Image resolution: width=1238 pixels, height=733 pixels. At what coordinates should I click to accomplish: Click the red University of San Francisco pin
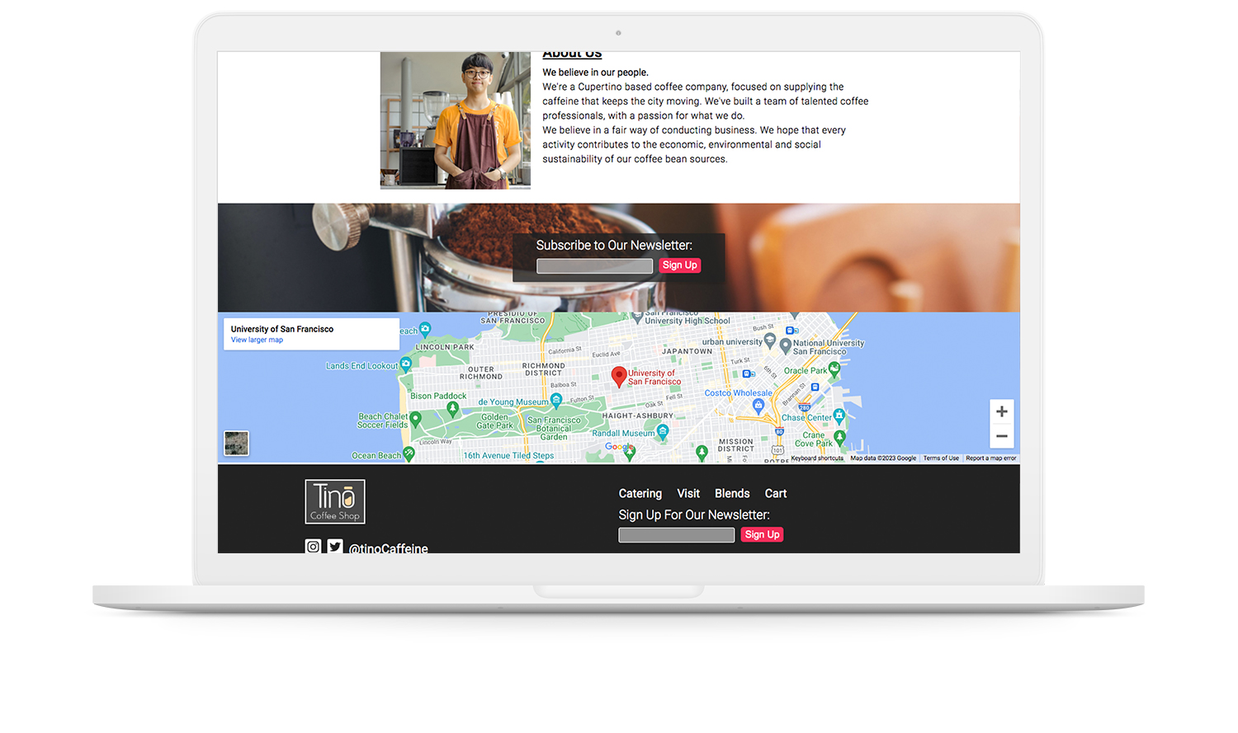click(618, 376)
